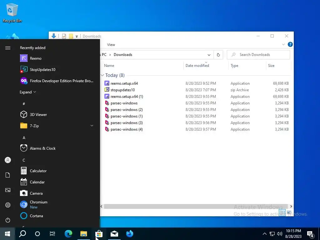Jump to # app index
Screen dimensions: 320x240
point(24,104)
